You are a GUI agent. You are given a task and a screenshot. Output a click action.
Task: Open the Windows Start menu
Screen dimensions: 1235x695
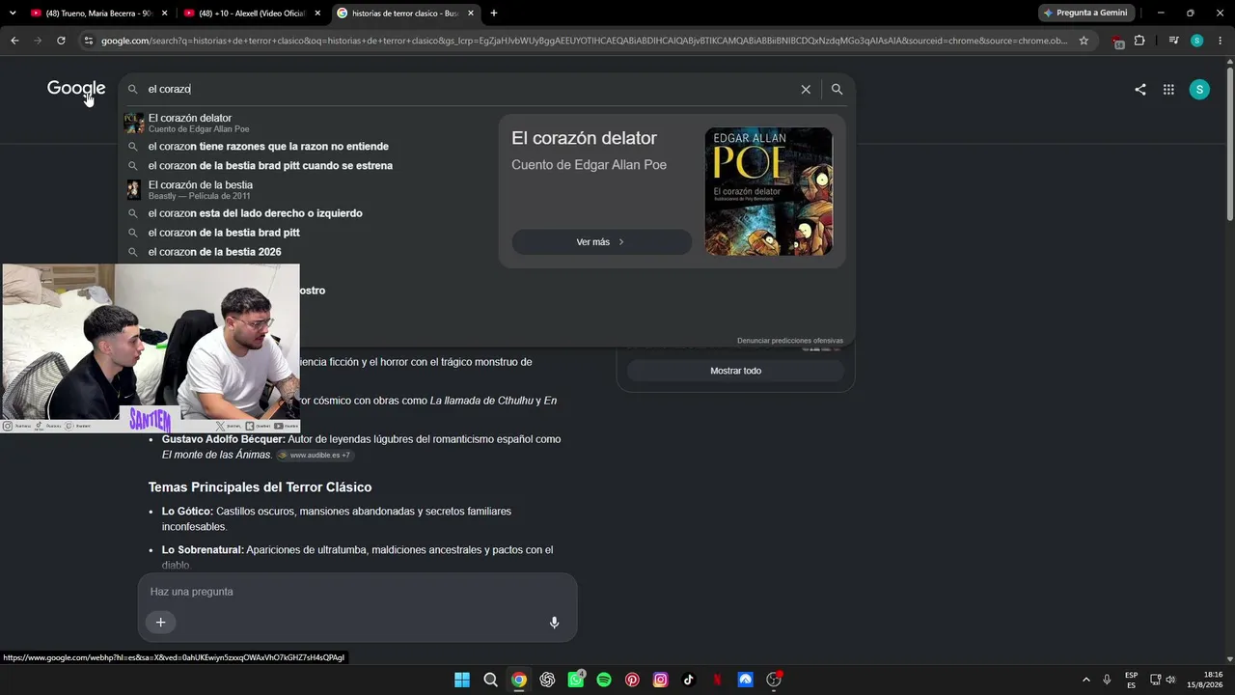tap(462, 680)
